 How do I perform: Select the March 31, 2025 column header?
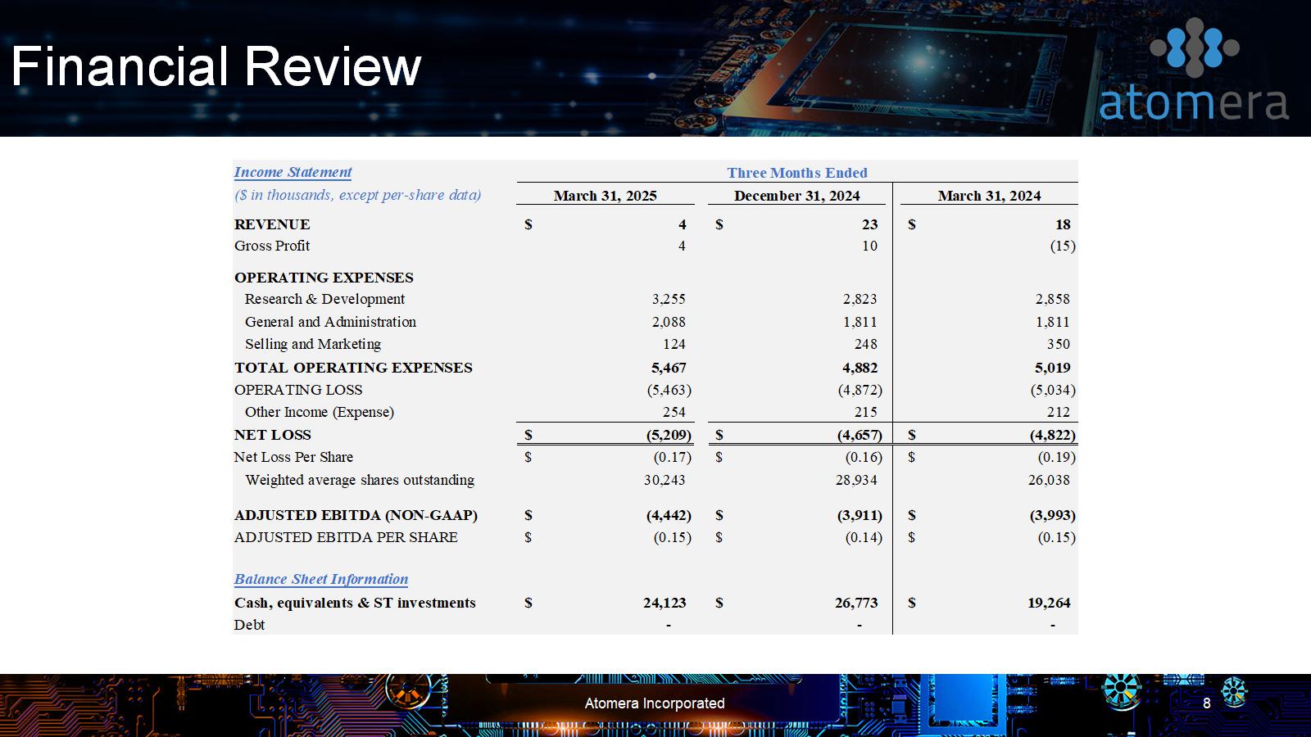(605, 196)
